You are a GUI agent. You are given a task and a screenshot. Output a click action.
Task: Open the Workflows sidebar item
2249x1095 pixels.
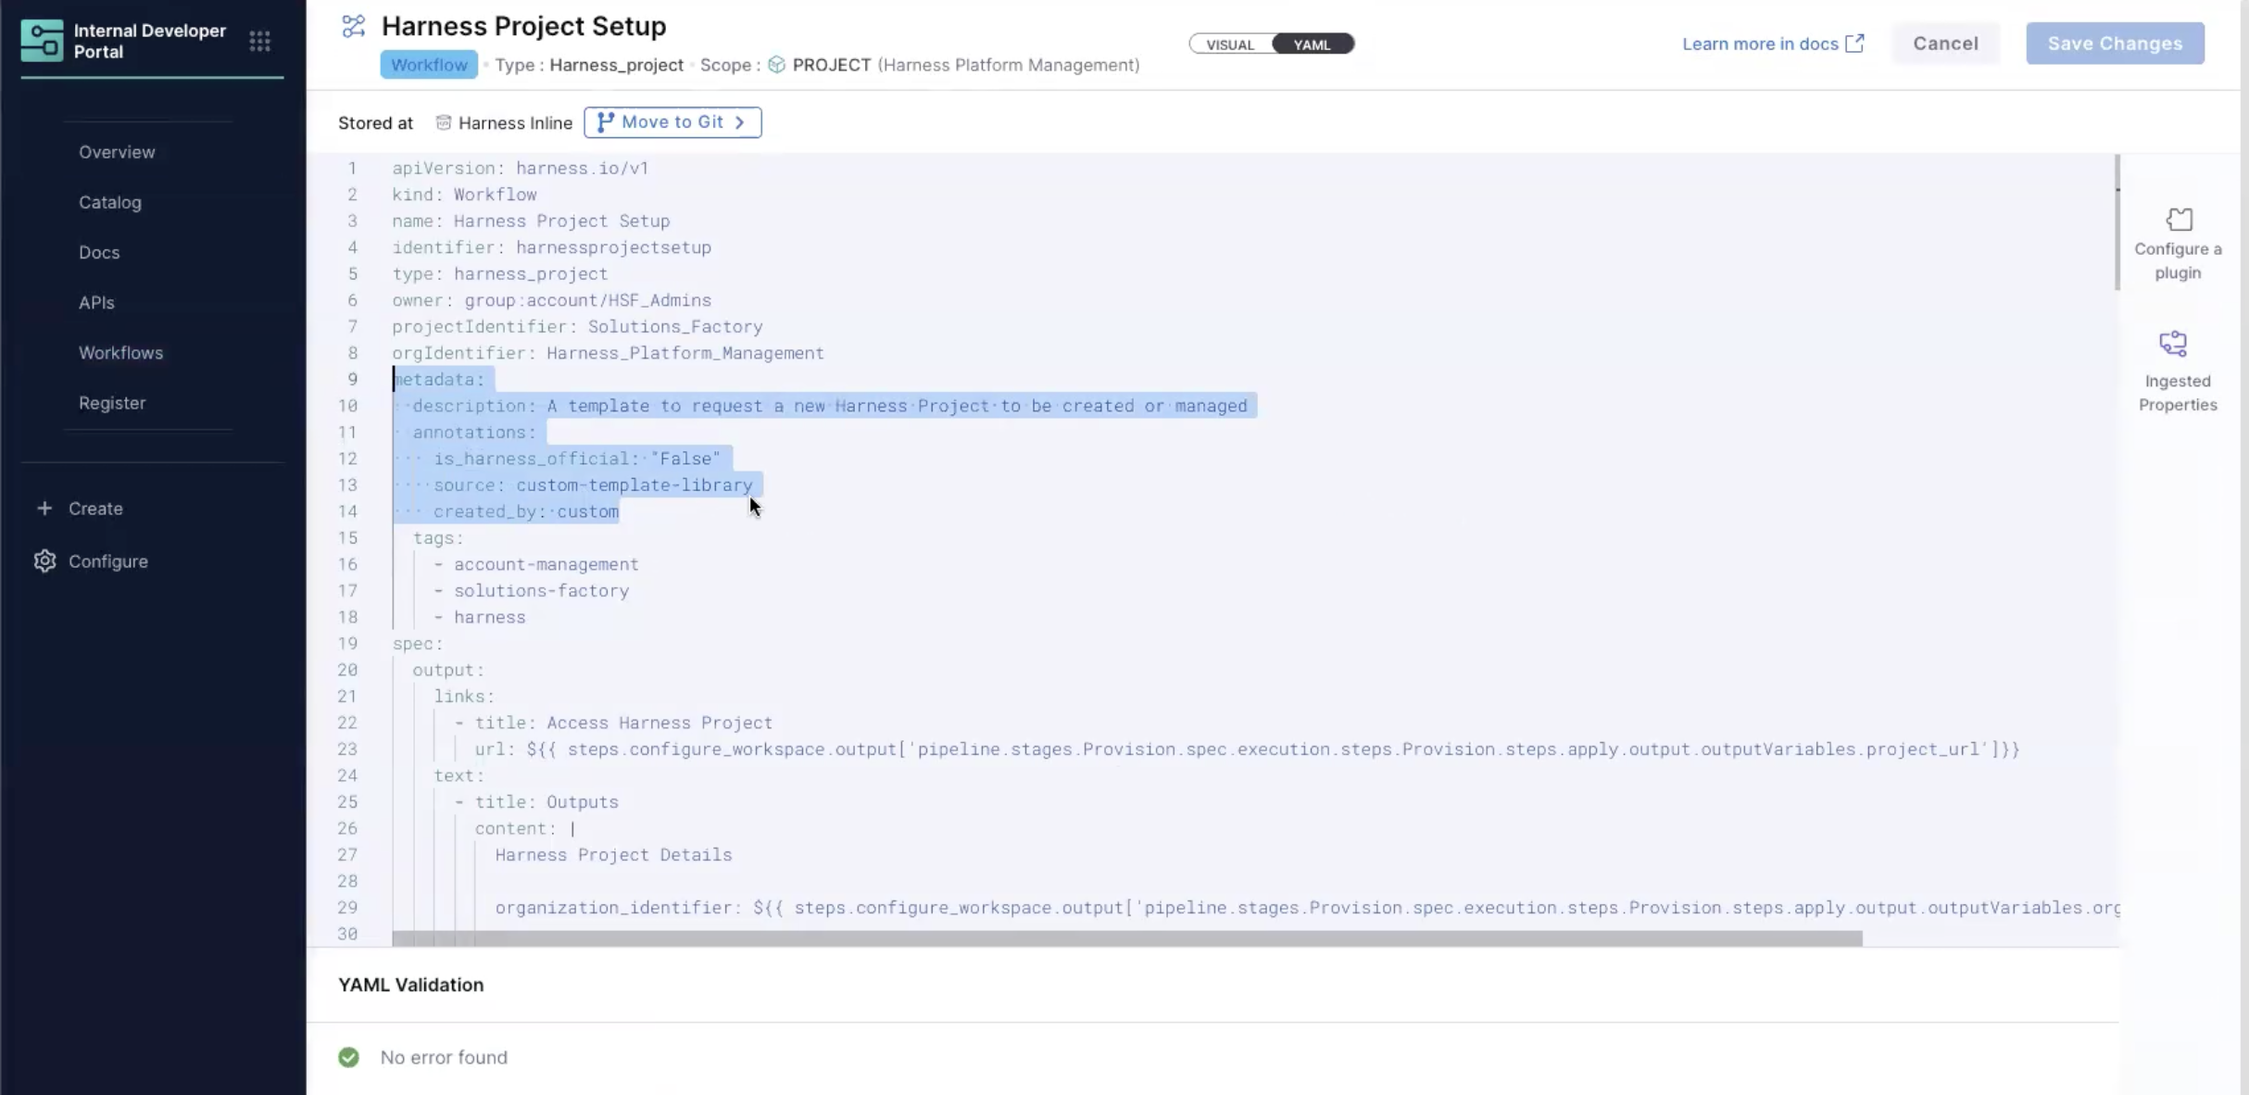pos(120,353)
